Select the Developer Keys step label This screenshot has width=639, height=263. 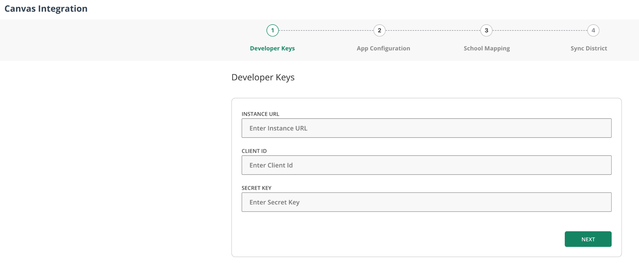pos(272,48)
